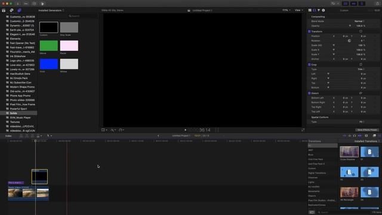This screenshot has width=382, height=215.
Task: Click the Cross Dissolve transition thumbnail
Action: pyautogui.click(x=349, y=152)
